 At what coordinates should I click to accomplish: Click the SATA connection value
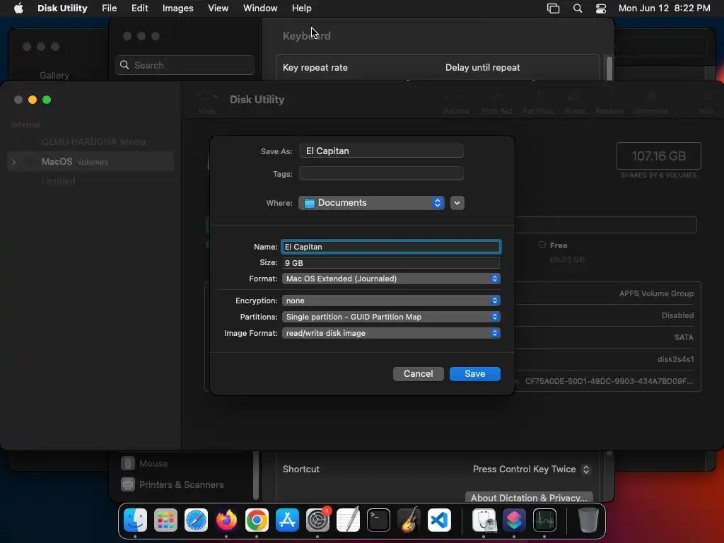tap(684, 337)
